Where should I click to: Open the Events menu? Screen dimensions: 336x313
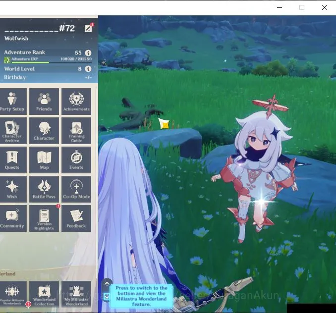point(76,160)
